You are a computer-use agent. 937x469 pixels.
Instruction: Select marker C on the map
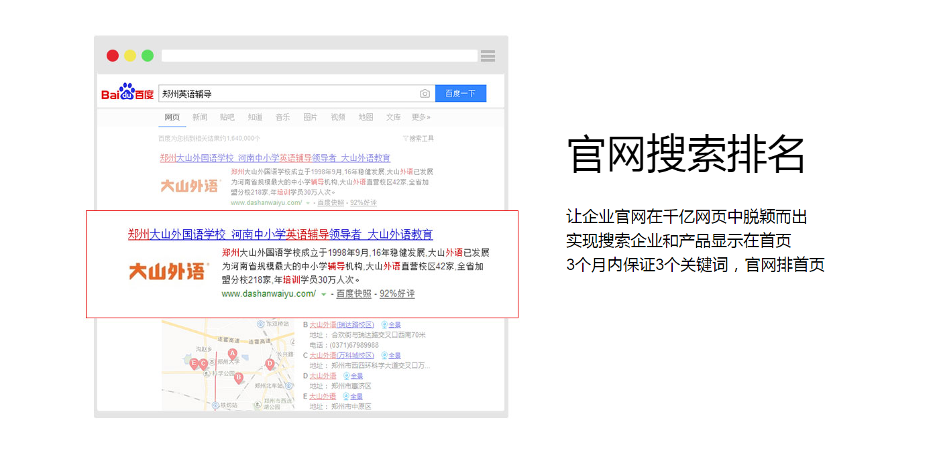(203, 364)
